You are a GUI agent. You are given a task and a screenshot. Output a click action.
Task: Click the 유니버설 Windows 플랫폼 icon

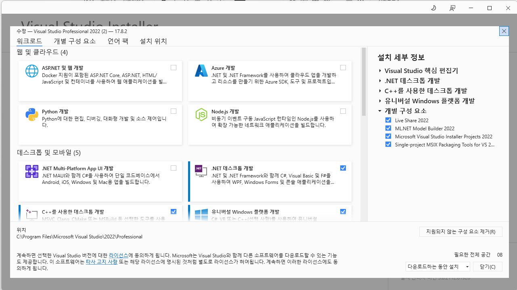(201, 214)
